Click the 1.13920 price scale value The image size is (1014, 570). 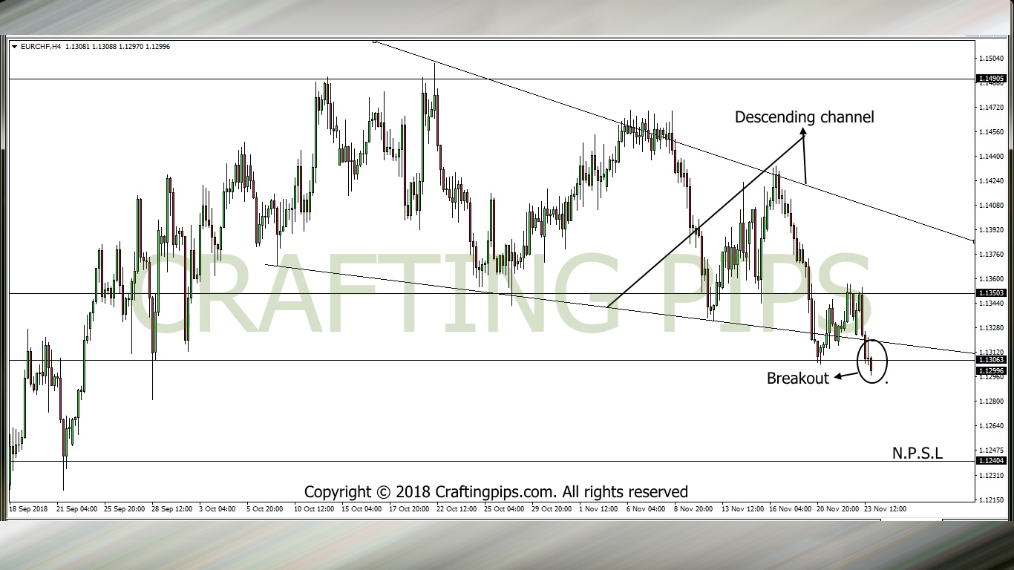991,230
